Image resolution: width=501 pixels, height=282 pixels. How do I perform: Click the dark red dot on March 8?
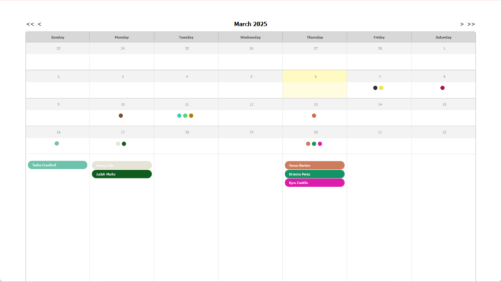click(x=442, y=88)
